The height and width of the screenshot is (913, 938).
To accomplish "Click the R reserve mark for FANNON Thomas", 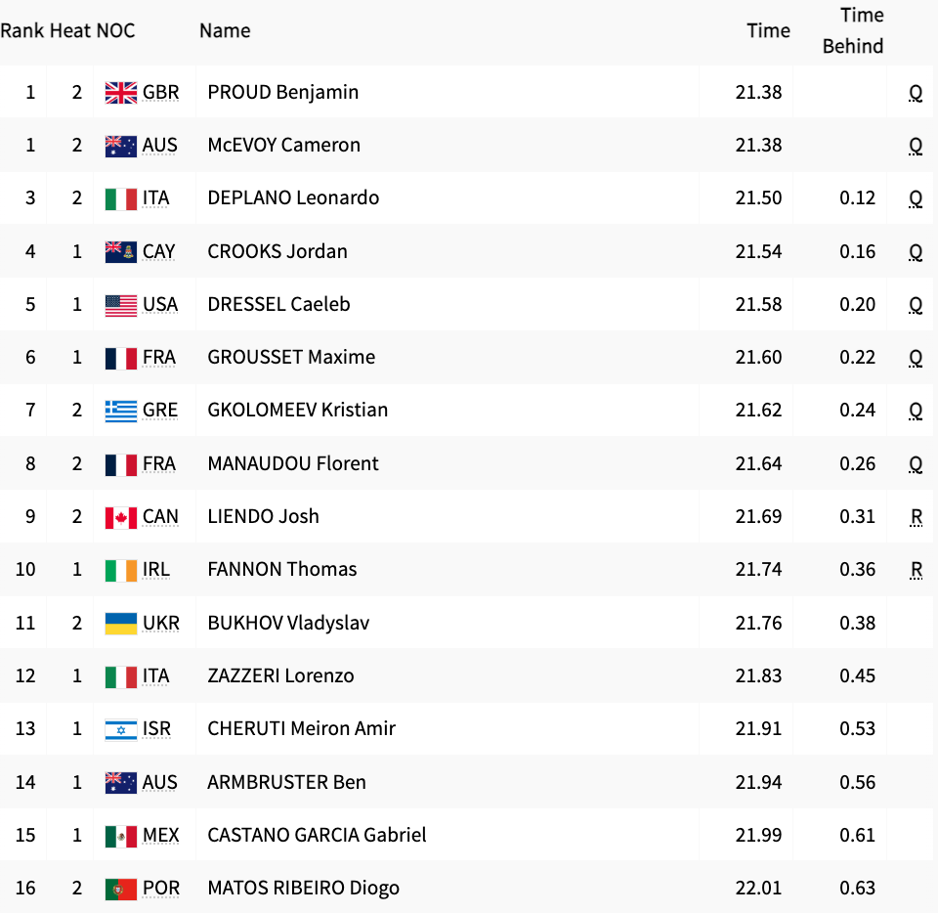I will click(x=916, y=570).
